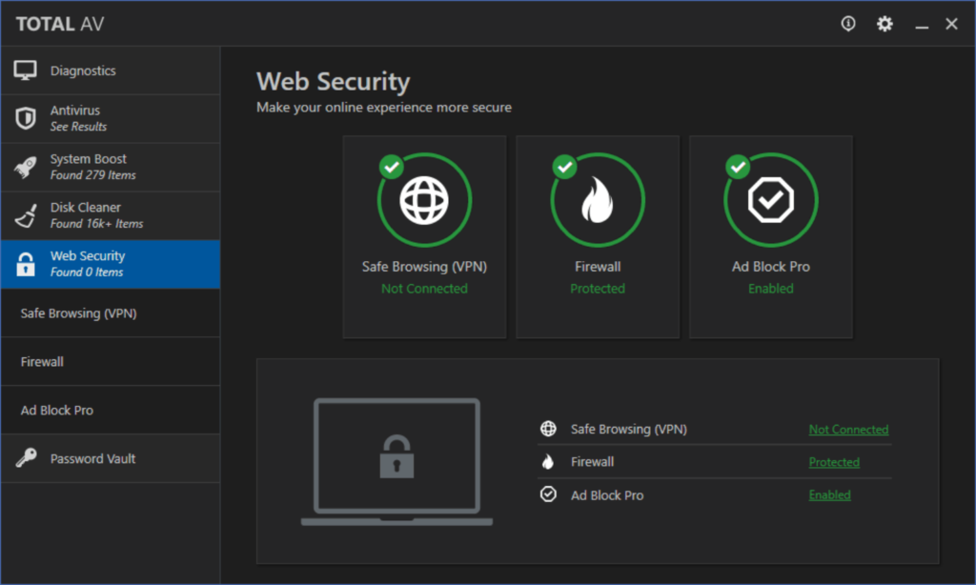Select Disk Cleaner in sidebar

coord(111,216)
